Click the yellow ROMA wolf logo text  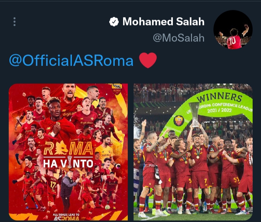[x=68, y=148]
